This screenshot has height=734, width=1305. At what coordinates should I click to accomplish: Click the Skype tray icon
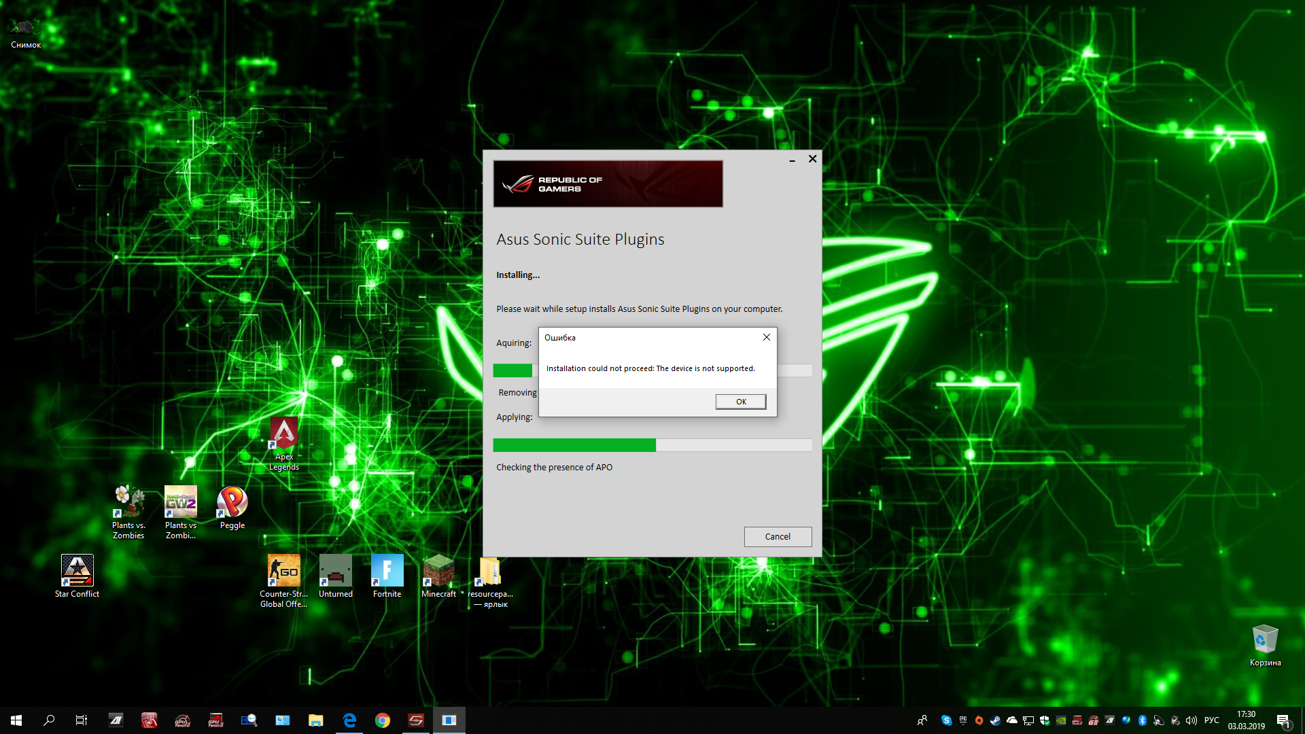[946, 720]
